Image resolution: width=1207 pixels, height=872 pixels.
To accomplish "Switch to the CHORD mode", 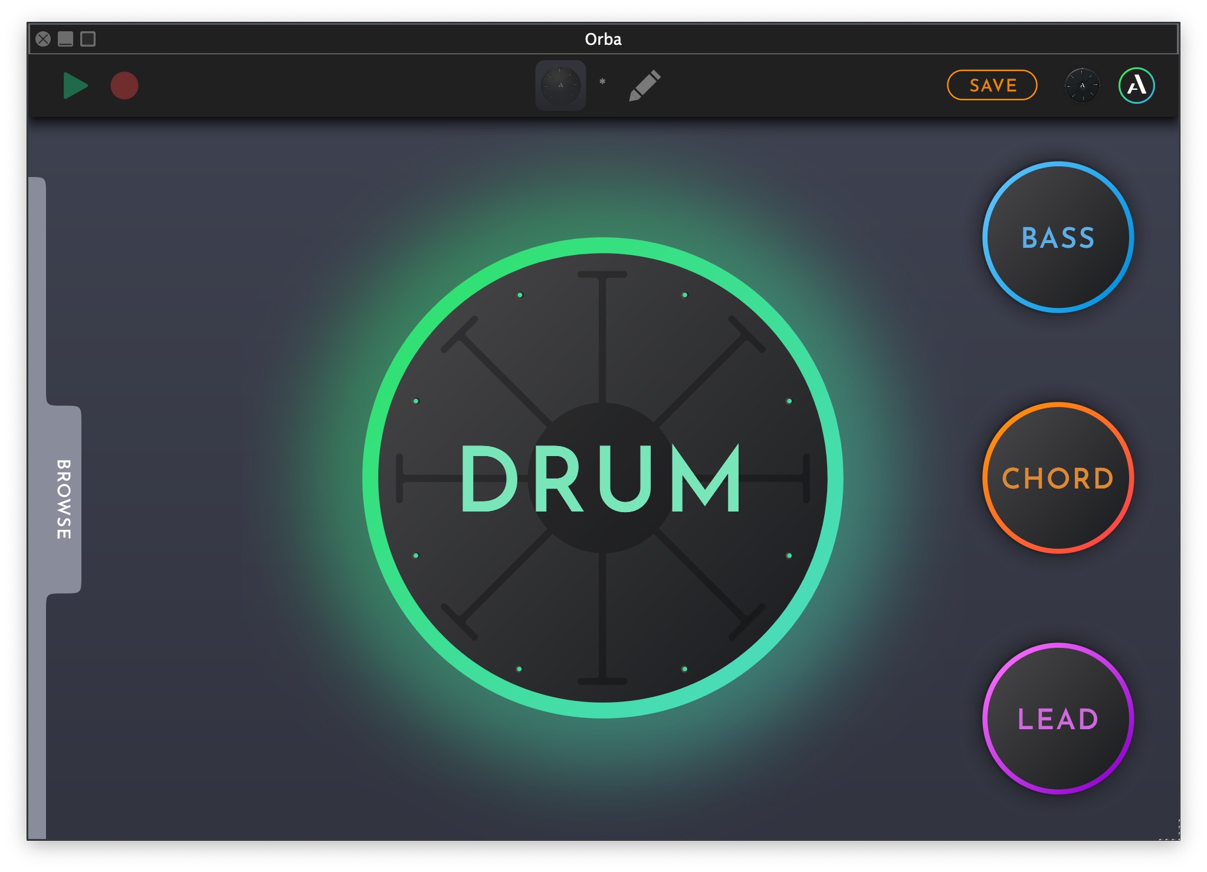I will (1058, 478).
